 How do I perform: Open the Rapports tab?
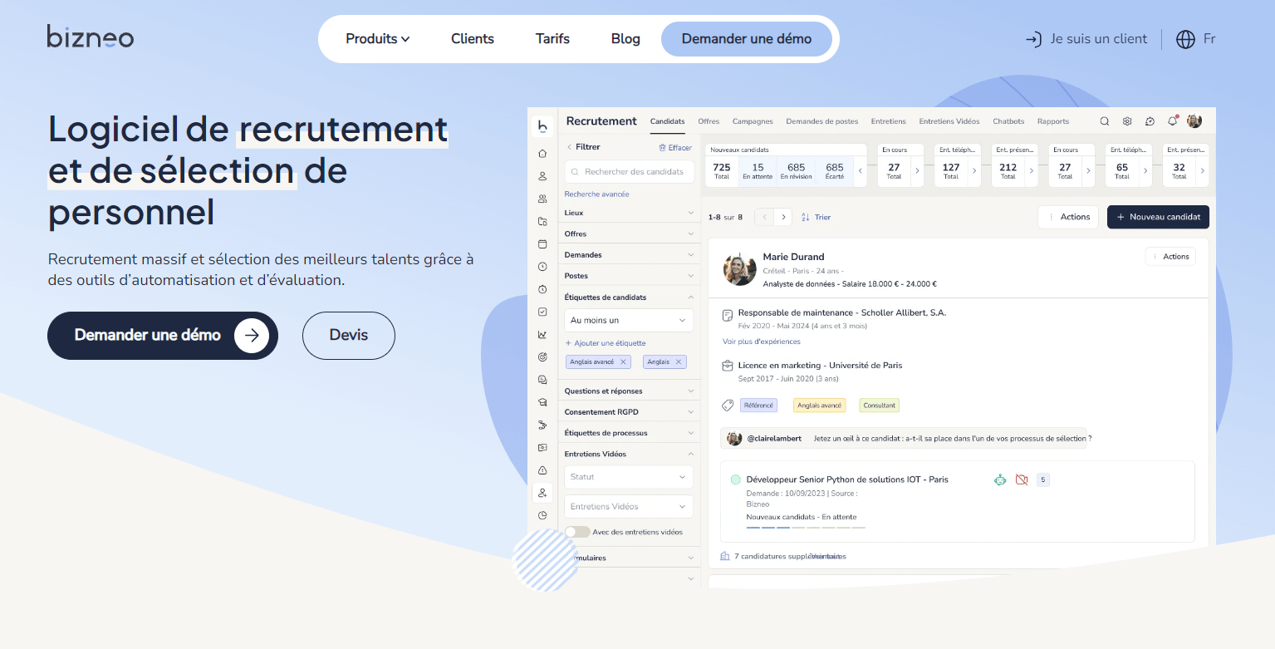pos(1053,121)
